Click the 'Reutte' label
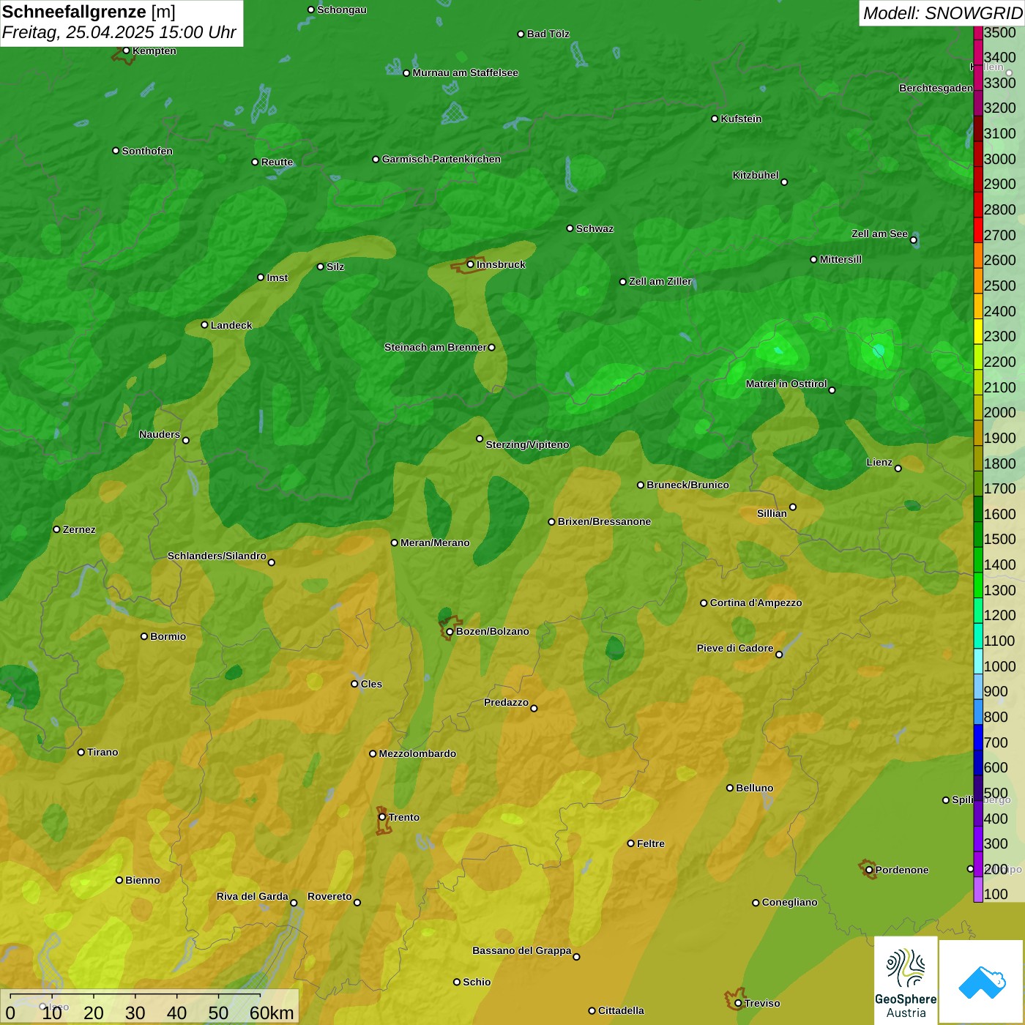 (277, 162)
